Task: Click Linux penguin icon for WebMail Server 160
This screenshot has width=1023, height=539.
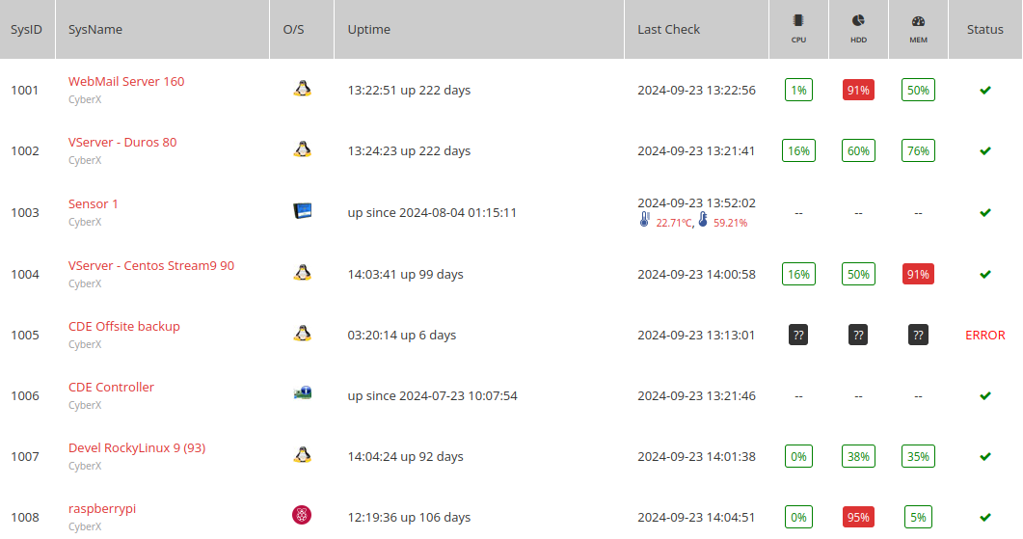Action: [x=302, y=89]
